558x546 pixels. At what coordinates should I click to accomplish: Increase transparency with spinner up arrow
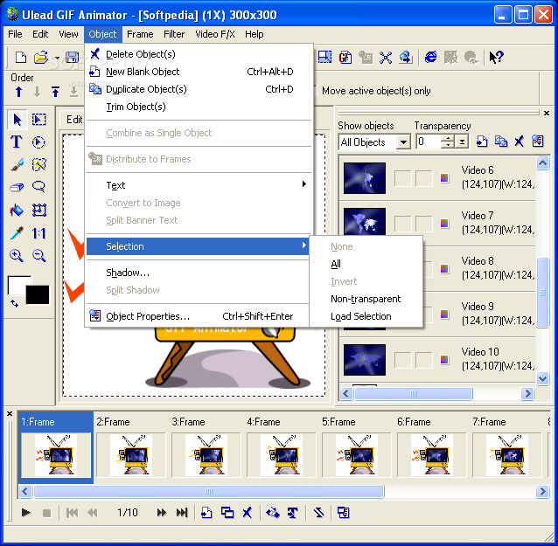coord(448,139)
